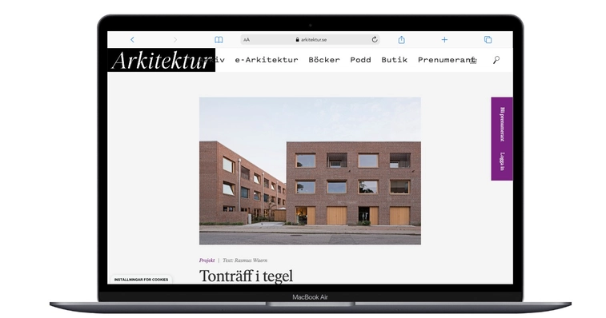Show the tab overview icon
The width and height of the screenshot is (606, 318).
[x=488, y=39]
